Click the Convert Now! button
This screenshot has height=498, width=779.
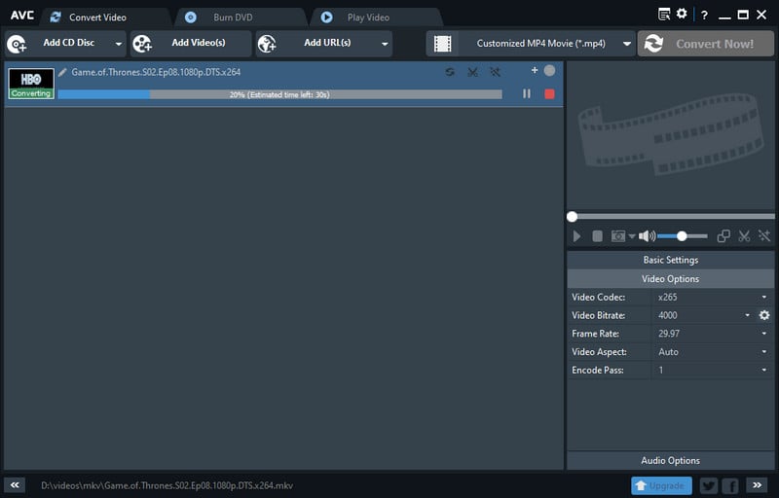[705, 44]
